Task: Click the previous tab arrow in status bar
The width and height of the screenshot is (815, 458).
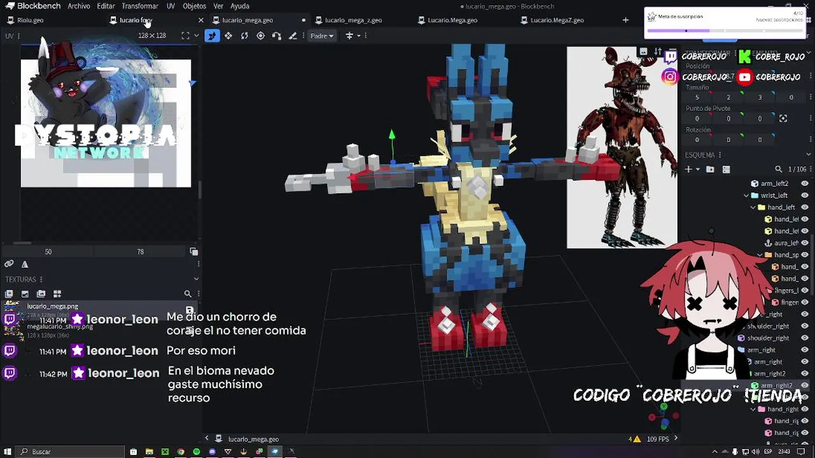Action: pos(207,438)
